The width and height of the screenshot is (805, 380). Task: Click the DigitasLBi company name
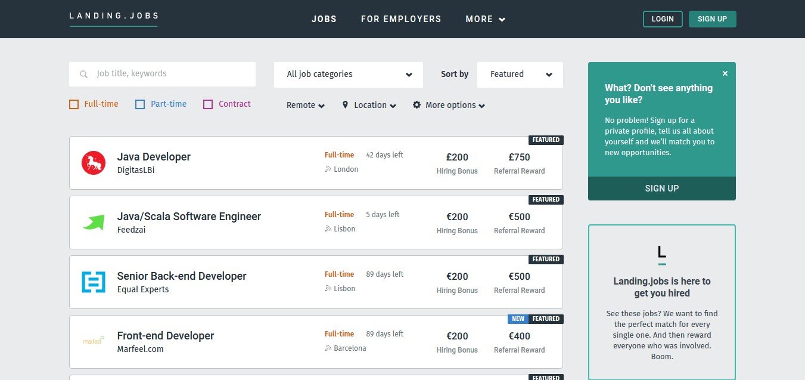coord(136,170)
